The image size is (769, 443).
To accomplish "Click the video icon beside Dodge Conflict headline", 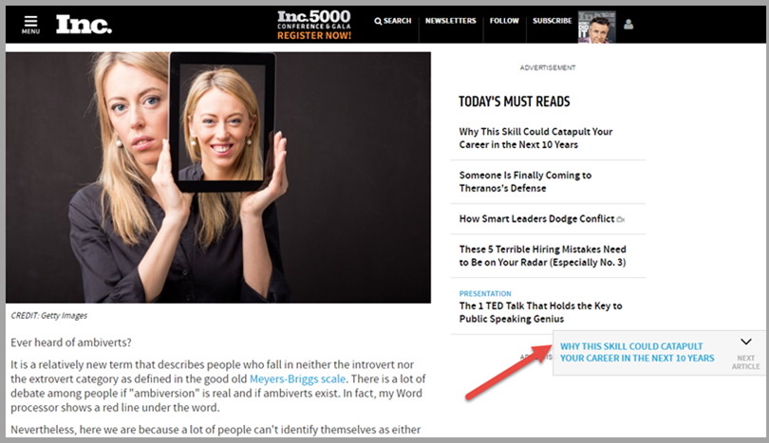I will tap(620, 219).
